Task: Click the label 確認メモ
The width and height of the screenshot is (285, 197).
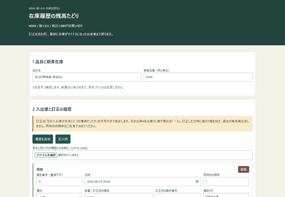Action: (208, 191)
